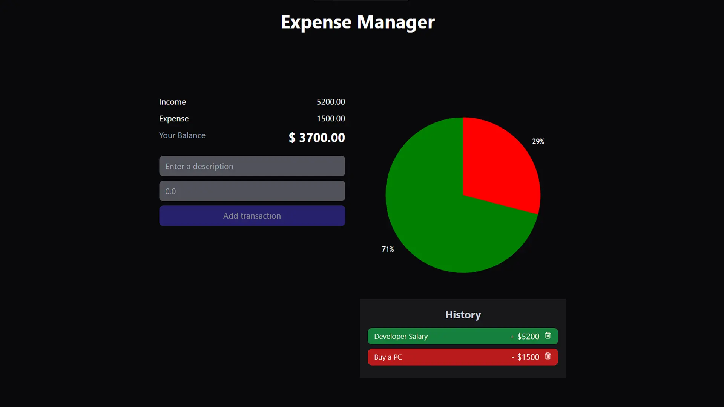Click the Your Balance label
Viewport: 724px width, 407px height.
click(x=182, y=135)
